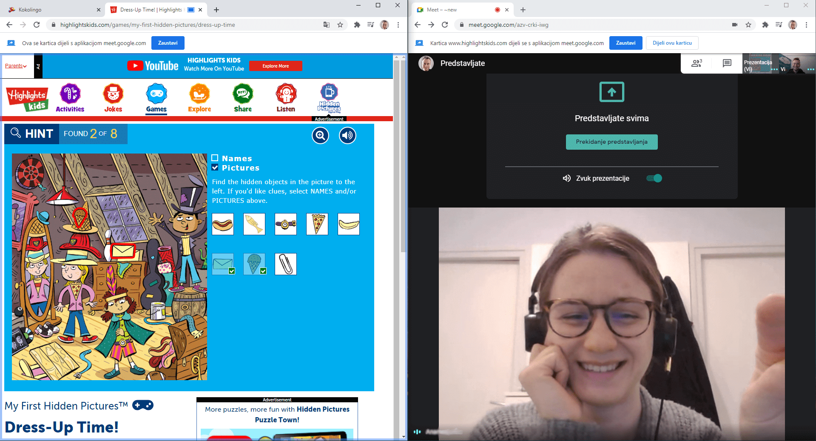Image resolution: width=816 pixels, height=441 pixels.
Task: Click the Highlights Kids logo
Action: click(27, 99)
